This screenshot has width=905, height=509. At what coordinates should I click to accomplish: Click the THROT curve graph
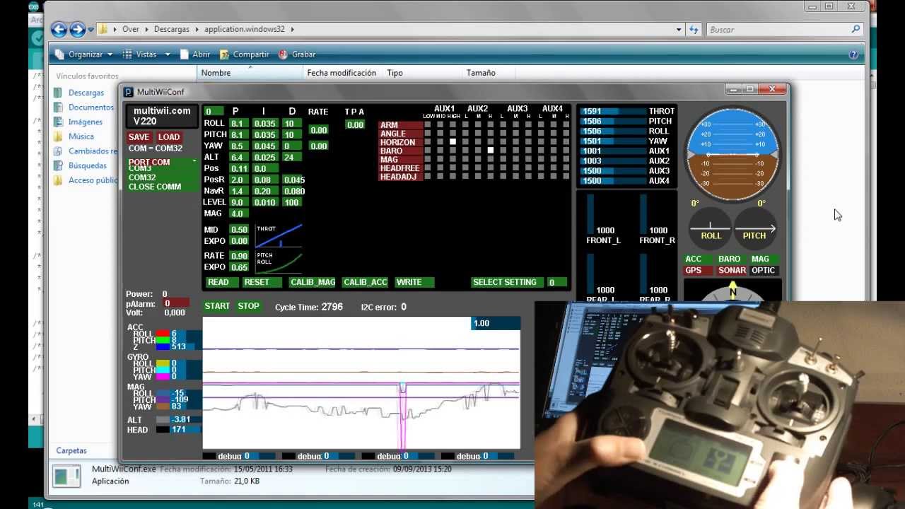(279, 236)
